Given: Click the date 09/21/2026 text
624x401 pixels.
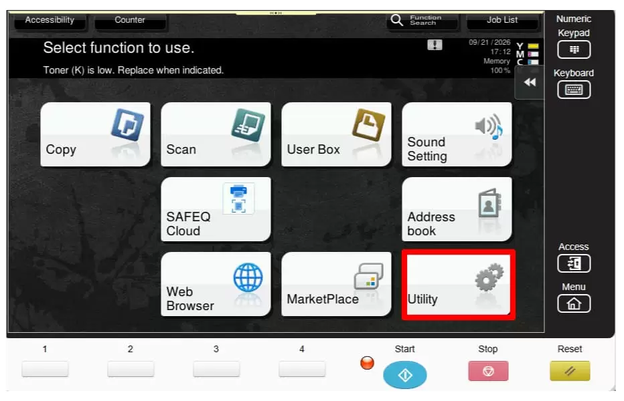Looking at the screenshot, I should [x=489, y=42].
